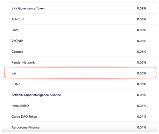This screenshot has height=134, width=159.
Task: Open the Render Network row
Action: 82,62
